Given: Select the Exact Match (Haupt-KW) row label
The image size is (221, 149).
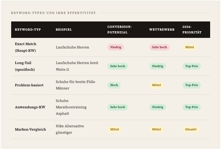Looking at the screenshot, I should 26,47.
